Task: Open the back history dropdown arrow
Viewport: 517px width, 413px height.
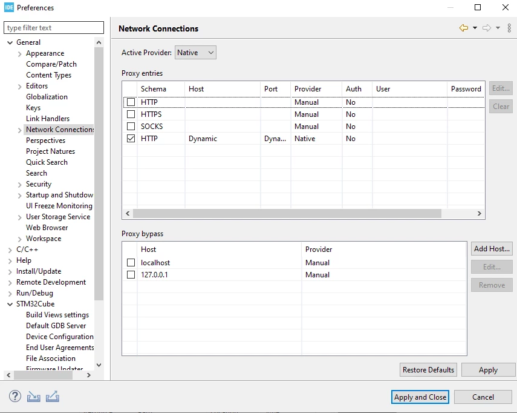Action: pyautogui.click(x=475, y=28)
